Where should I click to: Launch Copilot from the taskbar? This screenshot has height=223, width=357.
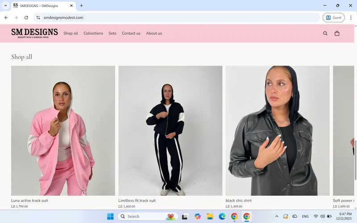click(197, 216)
